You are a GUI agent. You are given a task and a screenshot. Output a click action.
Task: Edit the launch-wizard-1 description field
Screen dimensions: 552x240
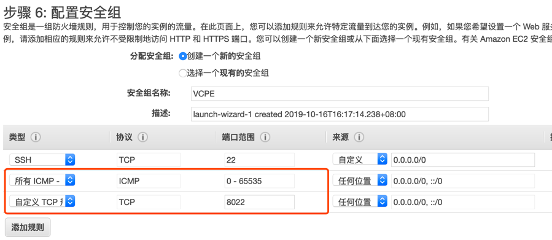tap(340, 114)
